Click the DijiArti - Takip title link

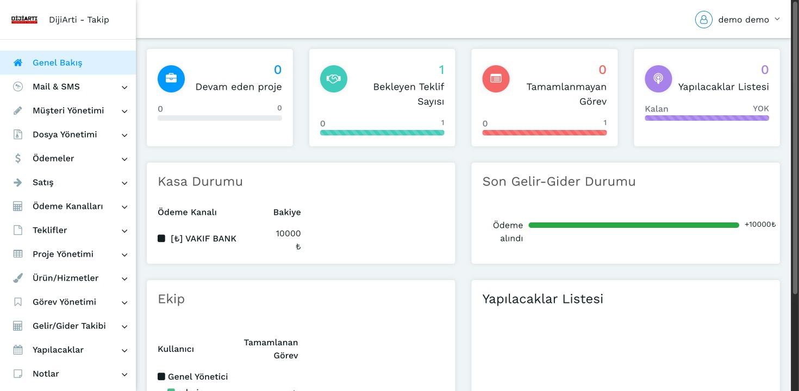coord(79,20)
